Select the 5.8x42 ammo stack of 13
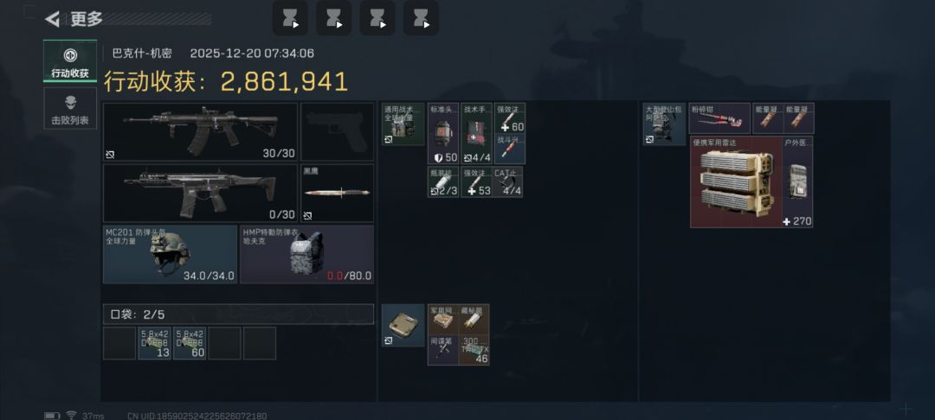The width and height of the screenshot is (935, 420). (154, 343)
